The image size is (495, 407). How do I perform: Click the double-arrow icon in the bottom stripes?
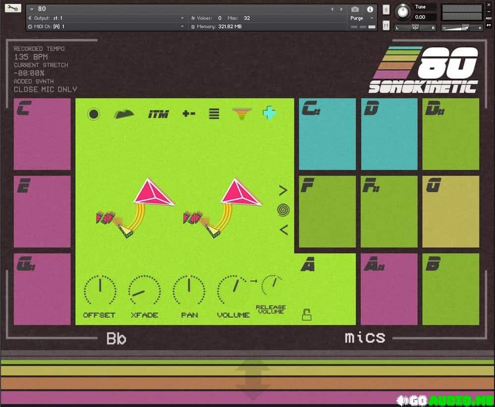pyautogui.click(x=252, y=380)
